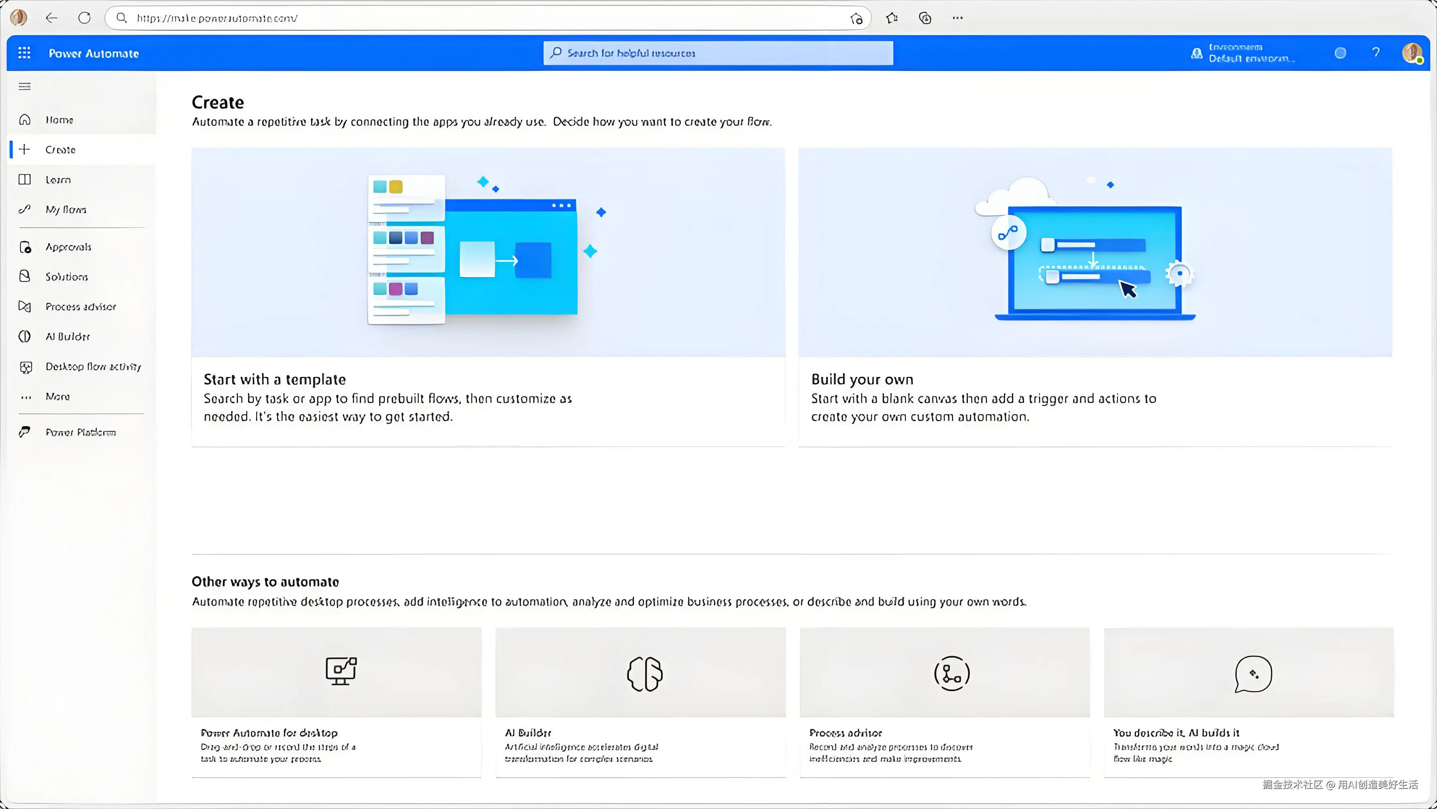Open Power Automate for desktop tile

click(x=336, y=701)
